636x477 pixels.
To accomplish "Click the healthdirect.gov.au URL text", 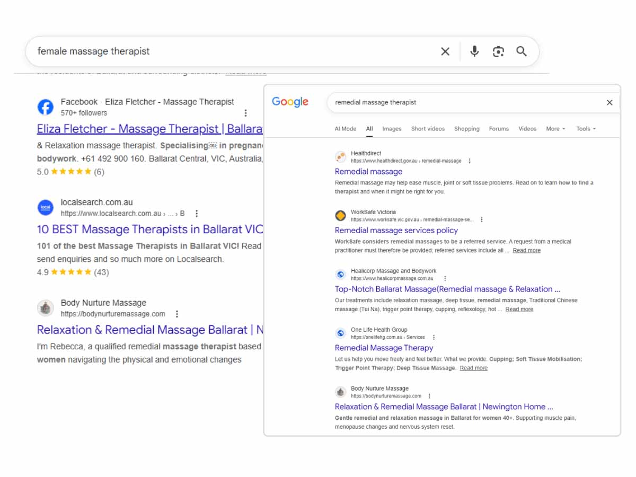I will click(406, 161).
